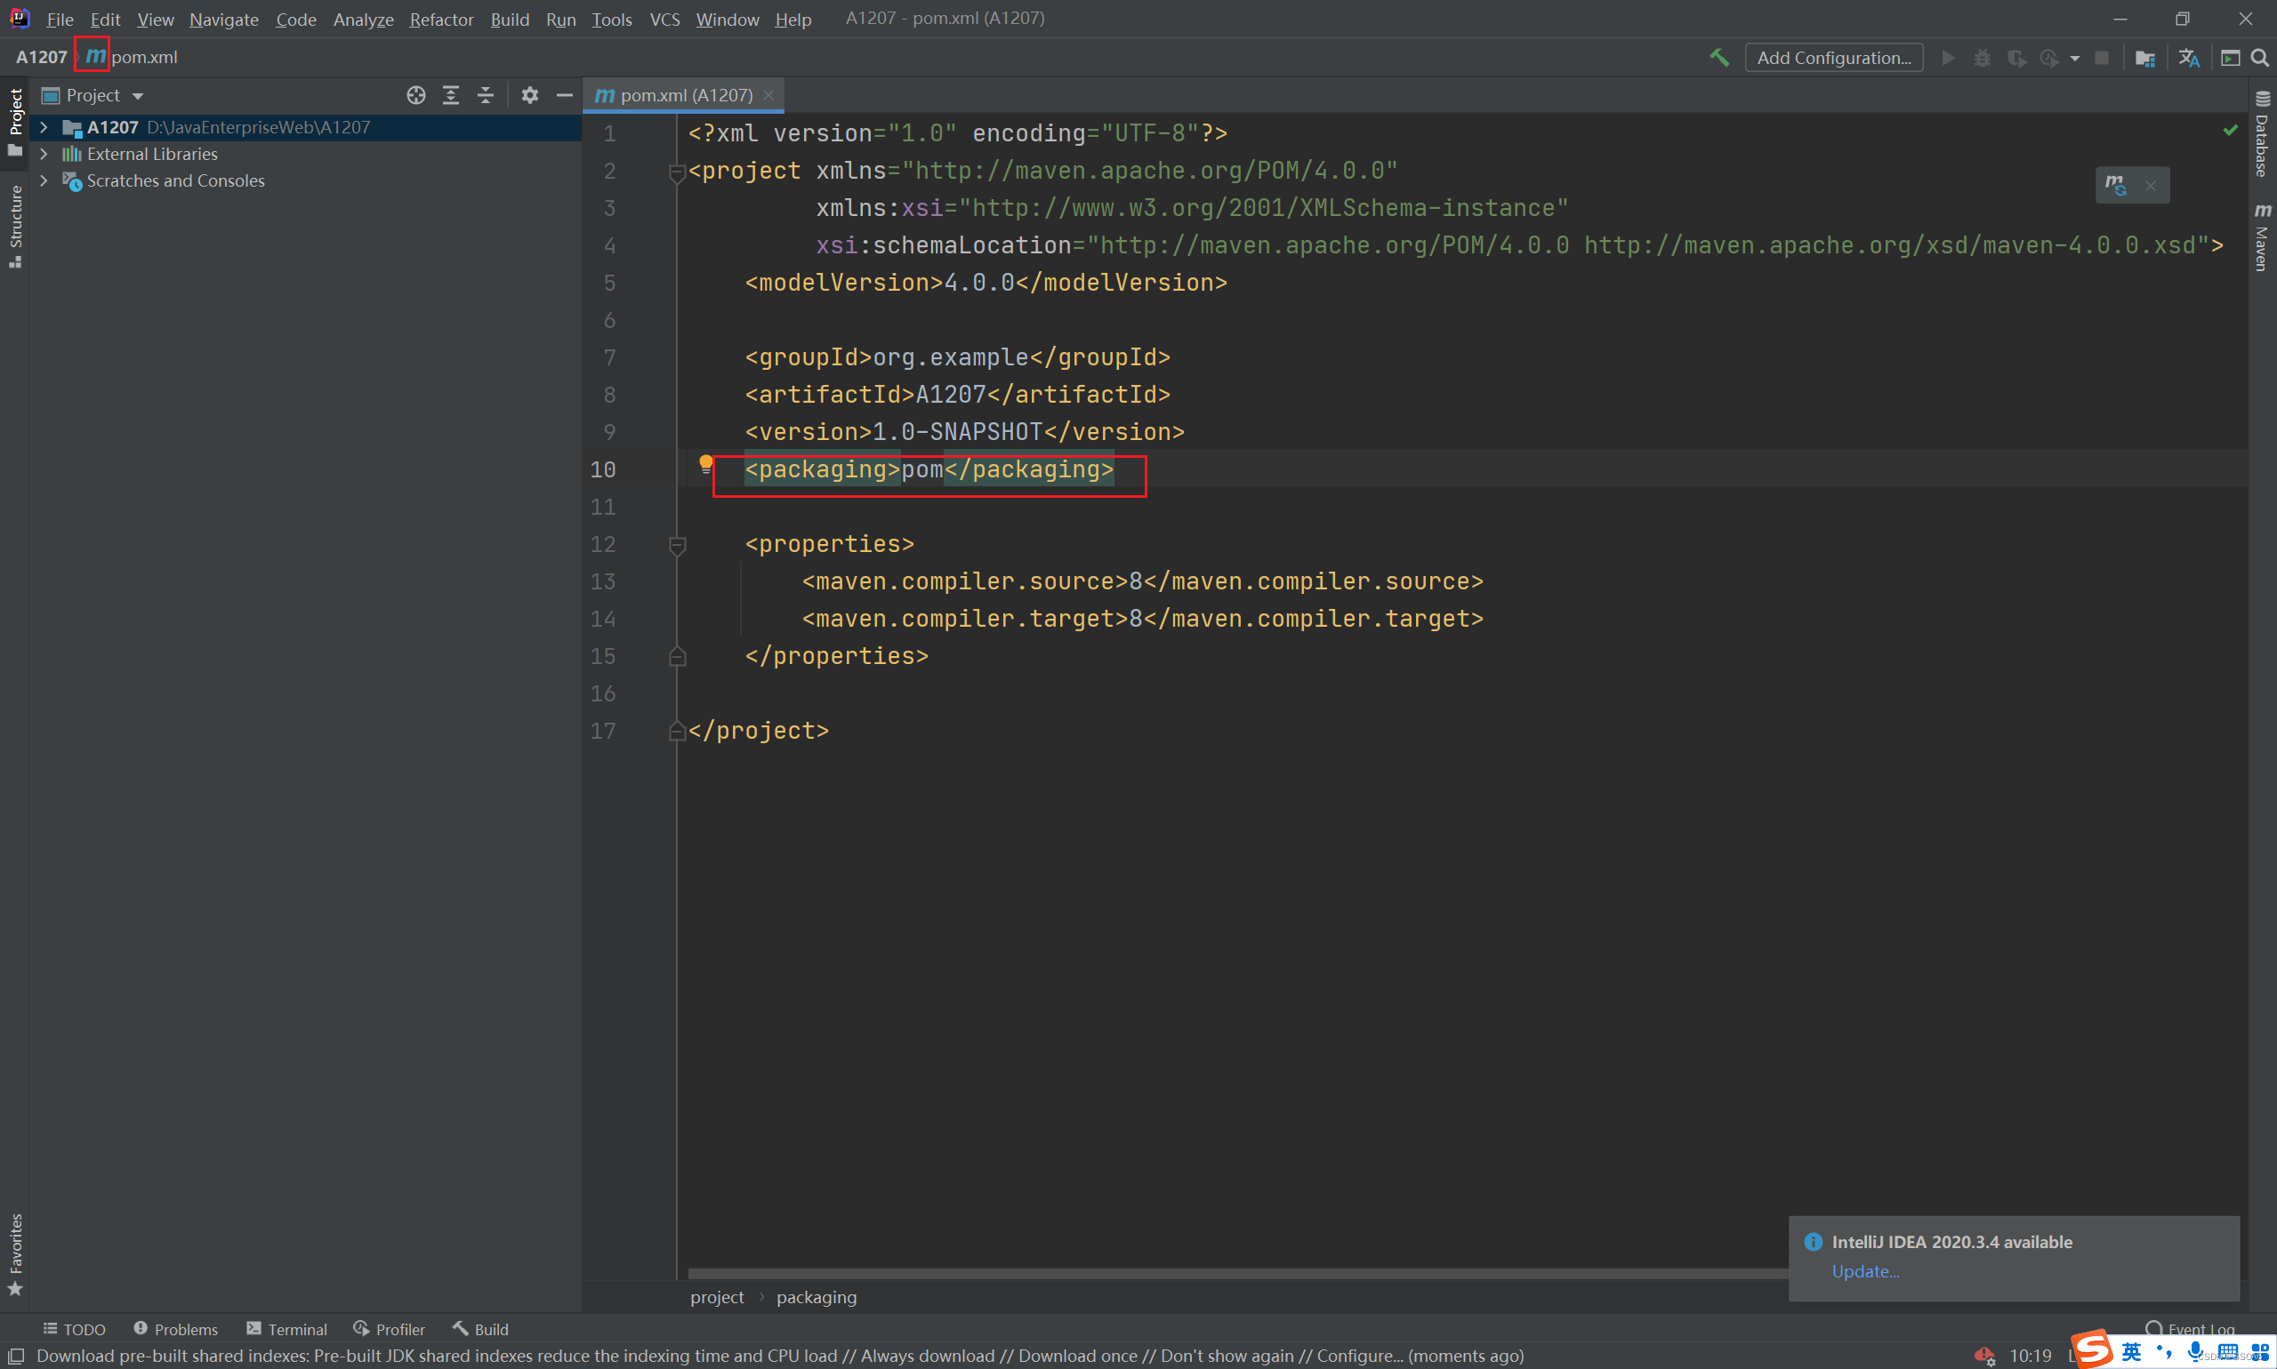Click Expand All icon in Project panel
The width and height of the screenshot is (2277, 1369).
[450, 95]
